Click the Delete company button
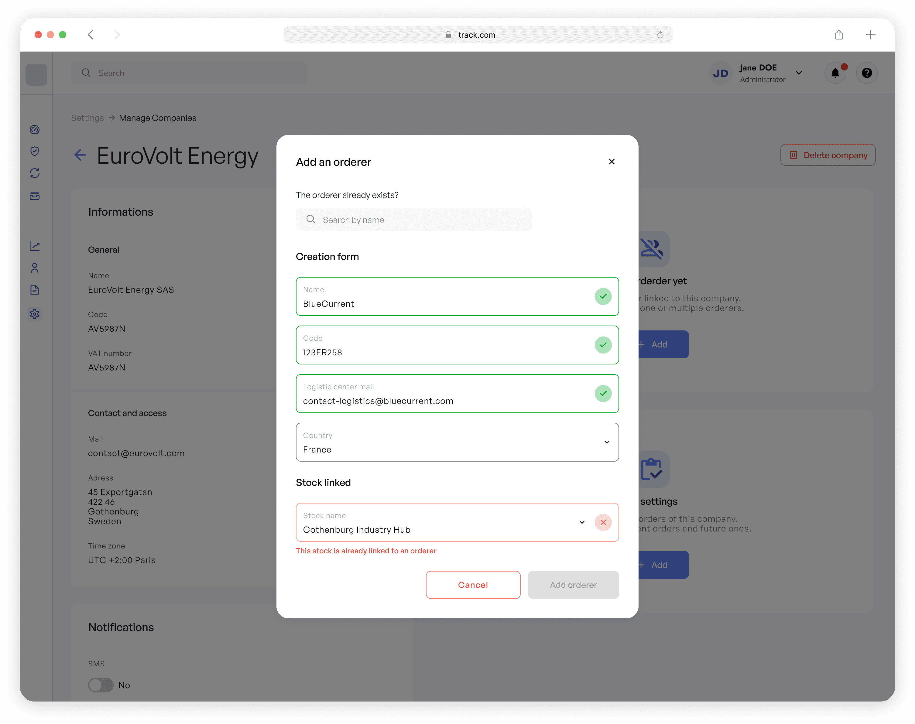Screen dimensions: 915x724 tap(828, 155)
